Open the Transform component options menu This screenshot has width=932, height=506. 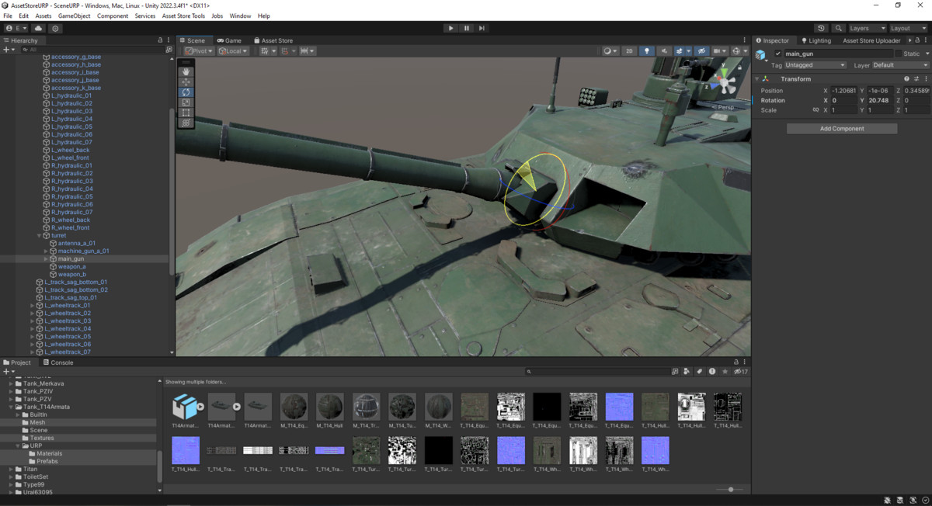(x=926, y=78)
